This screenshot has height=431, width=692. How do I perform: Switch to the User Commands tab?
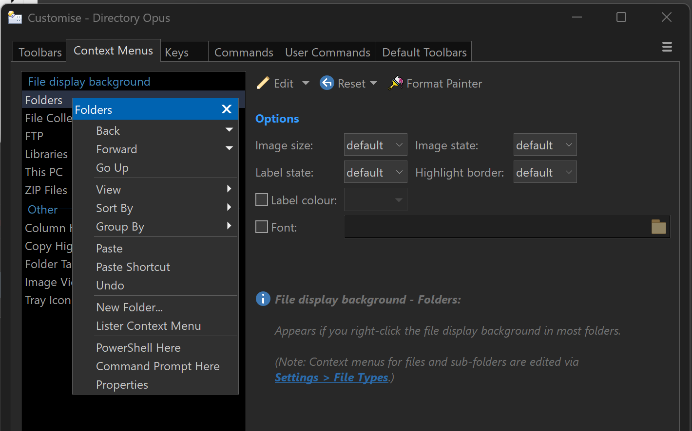327,52
